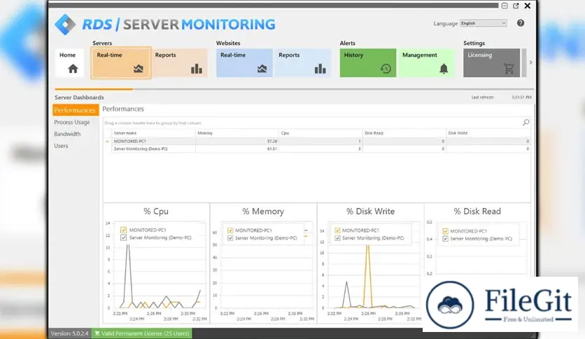The width and height of the screenshot is (585, 339).
Task: Open Websites Reports tile
Action: coord(302,63)
